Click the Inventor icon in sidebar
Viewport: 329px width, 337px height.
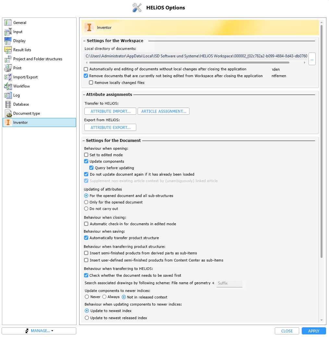tap(8, 122)
